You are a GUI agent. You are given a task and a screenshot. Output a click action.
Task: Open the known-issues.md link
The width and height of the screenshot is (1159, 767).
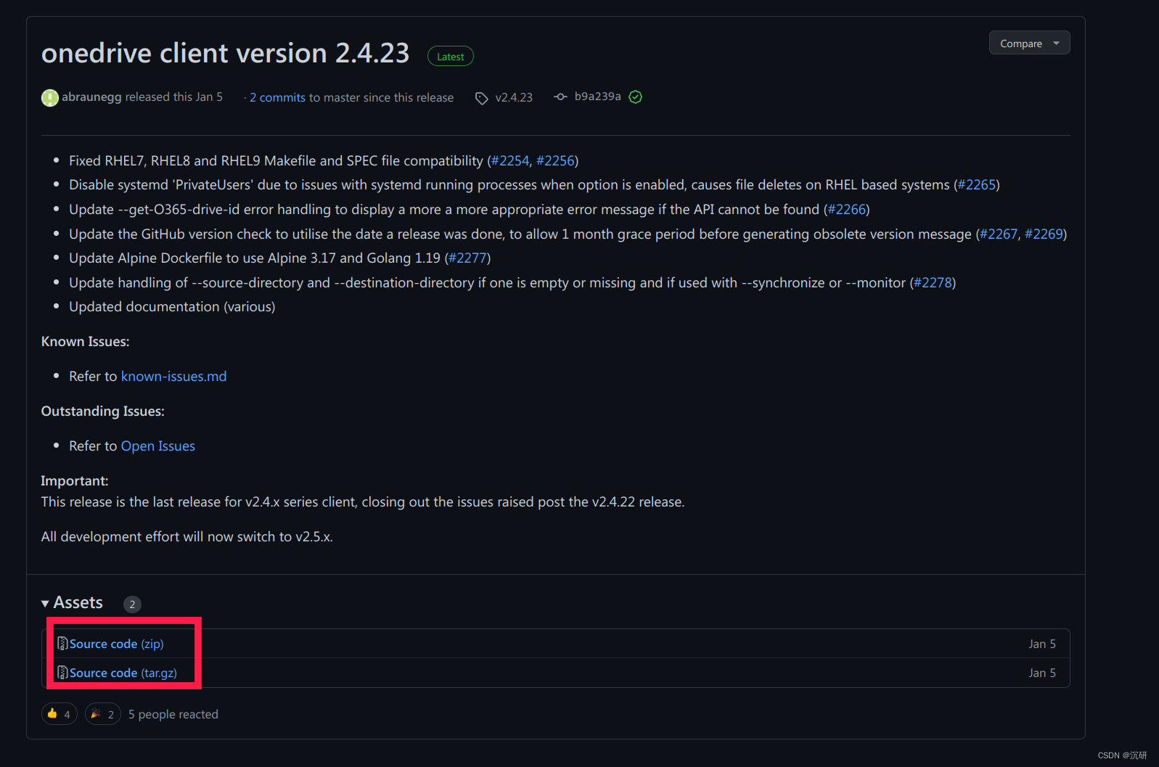(173, 377)
